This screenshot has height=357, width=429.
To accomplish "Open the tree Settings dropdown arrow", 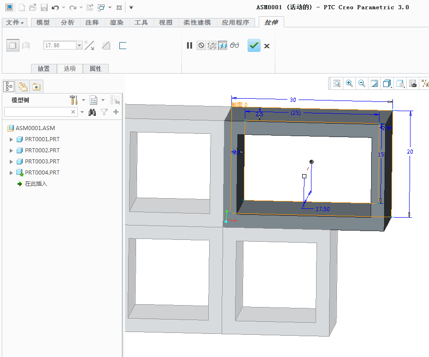I will point(83,100).
